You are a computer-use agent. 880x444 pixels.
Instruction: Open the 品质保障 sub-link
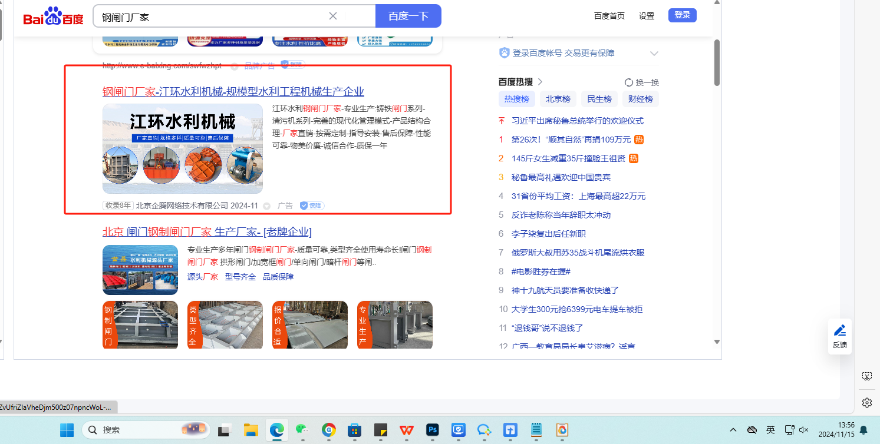(x=278, y=277)
